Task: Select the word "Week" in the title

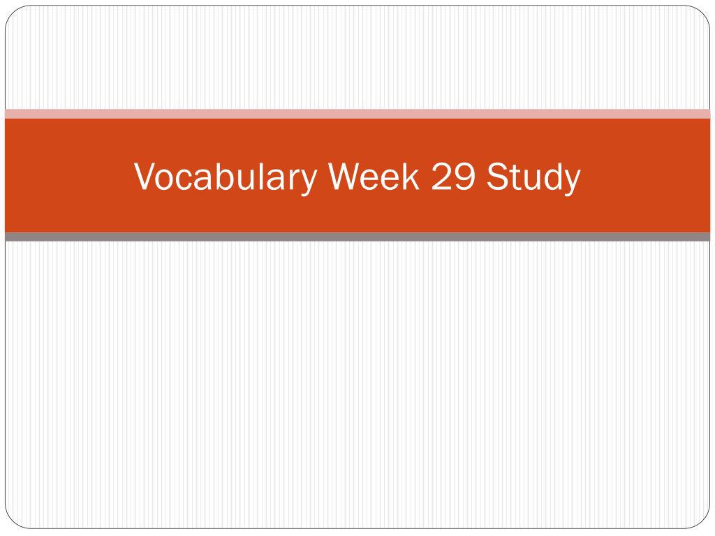Action: click(x=374, y=177)
